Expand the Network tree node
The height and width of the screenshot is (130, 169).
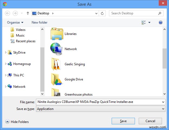6,87
